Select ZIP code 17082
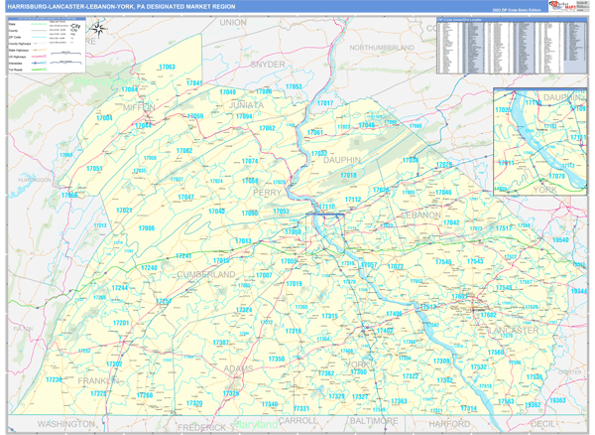595x435 pixels. [x=184, y=151]
